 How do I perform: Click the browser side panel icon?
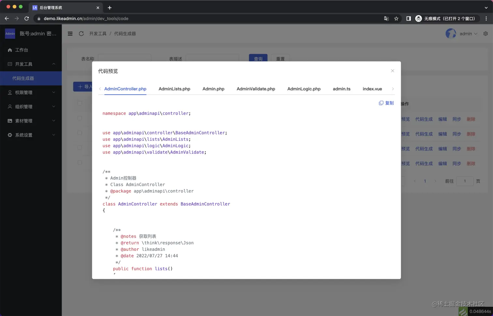[x=408, y=19]
